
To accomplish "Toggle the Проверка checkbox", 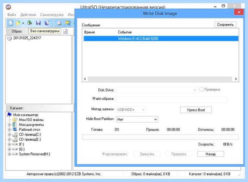I will point(201,90).
